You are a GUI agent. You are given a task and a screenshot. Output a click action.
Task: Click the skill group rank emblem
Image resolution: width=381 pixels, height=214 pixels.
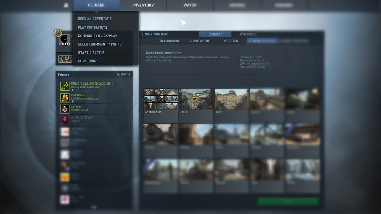pyautogui.click(x=66, y=59)
